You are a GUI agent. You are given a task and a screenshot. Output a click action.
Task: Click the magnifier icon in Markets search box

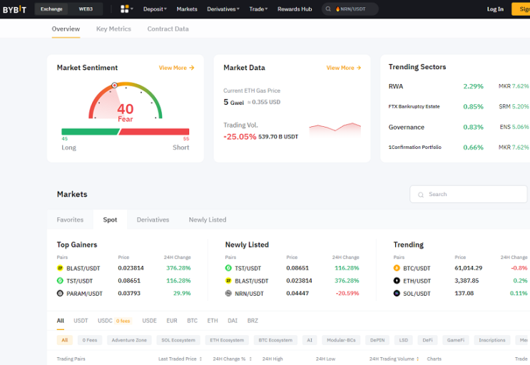[x=421, y=195]
